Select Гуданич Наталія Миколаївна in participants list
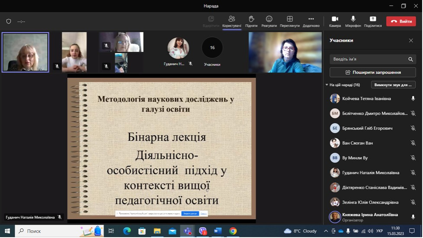The width and height of the screenshot is (423, 238). pyautogui.click(x=370, y=173)
